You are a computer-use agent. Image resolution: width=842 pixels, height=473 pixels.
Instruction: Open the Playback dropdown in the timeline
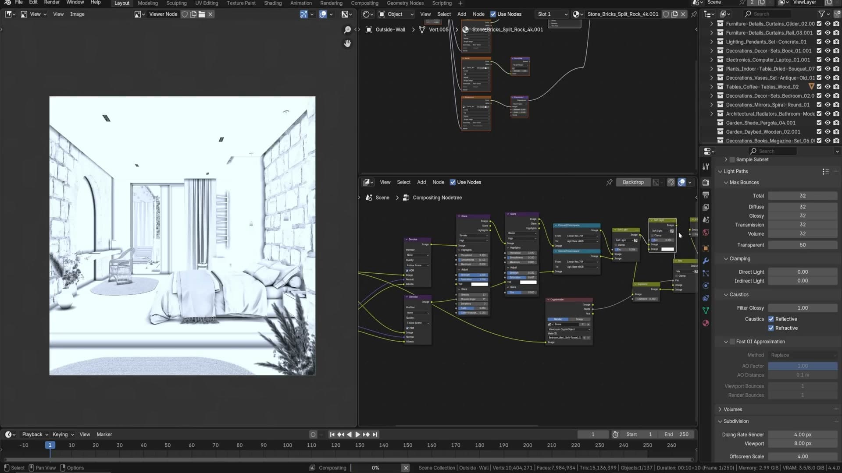(35, 434)
